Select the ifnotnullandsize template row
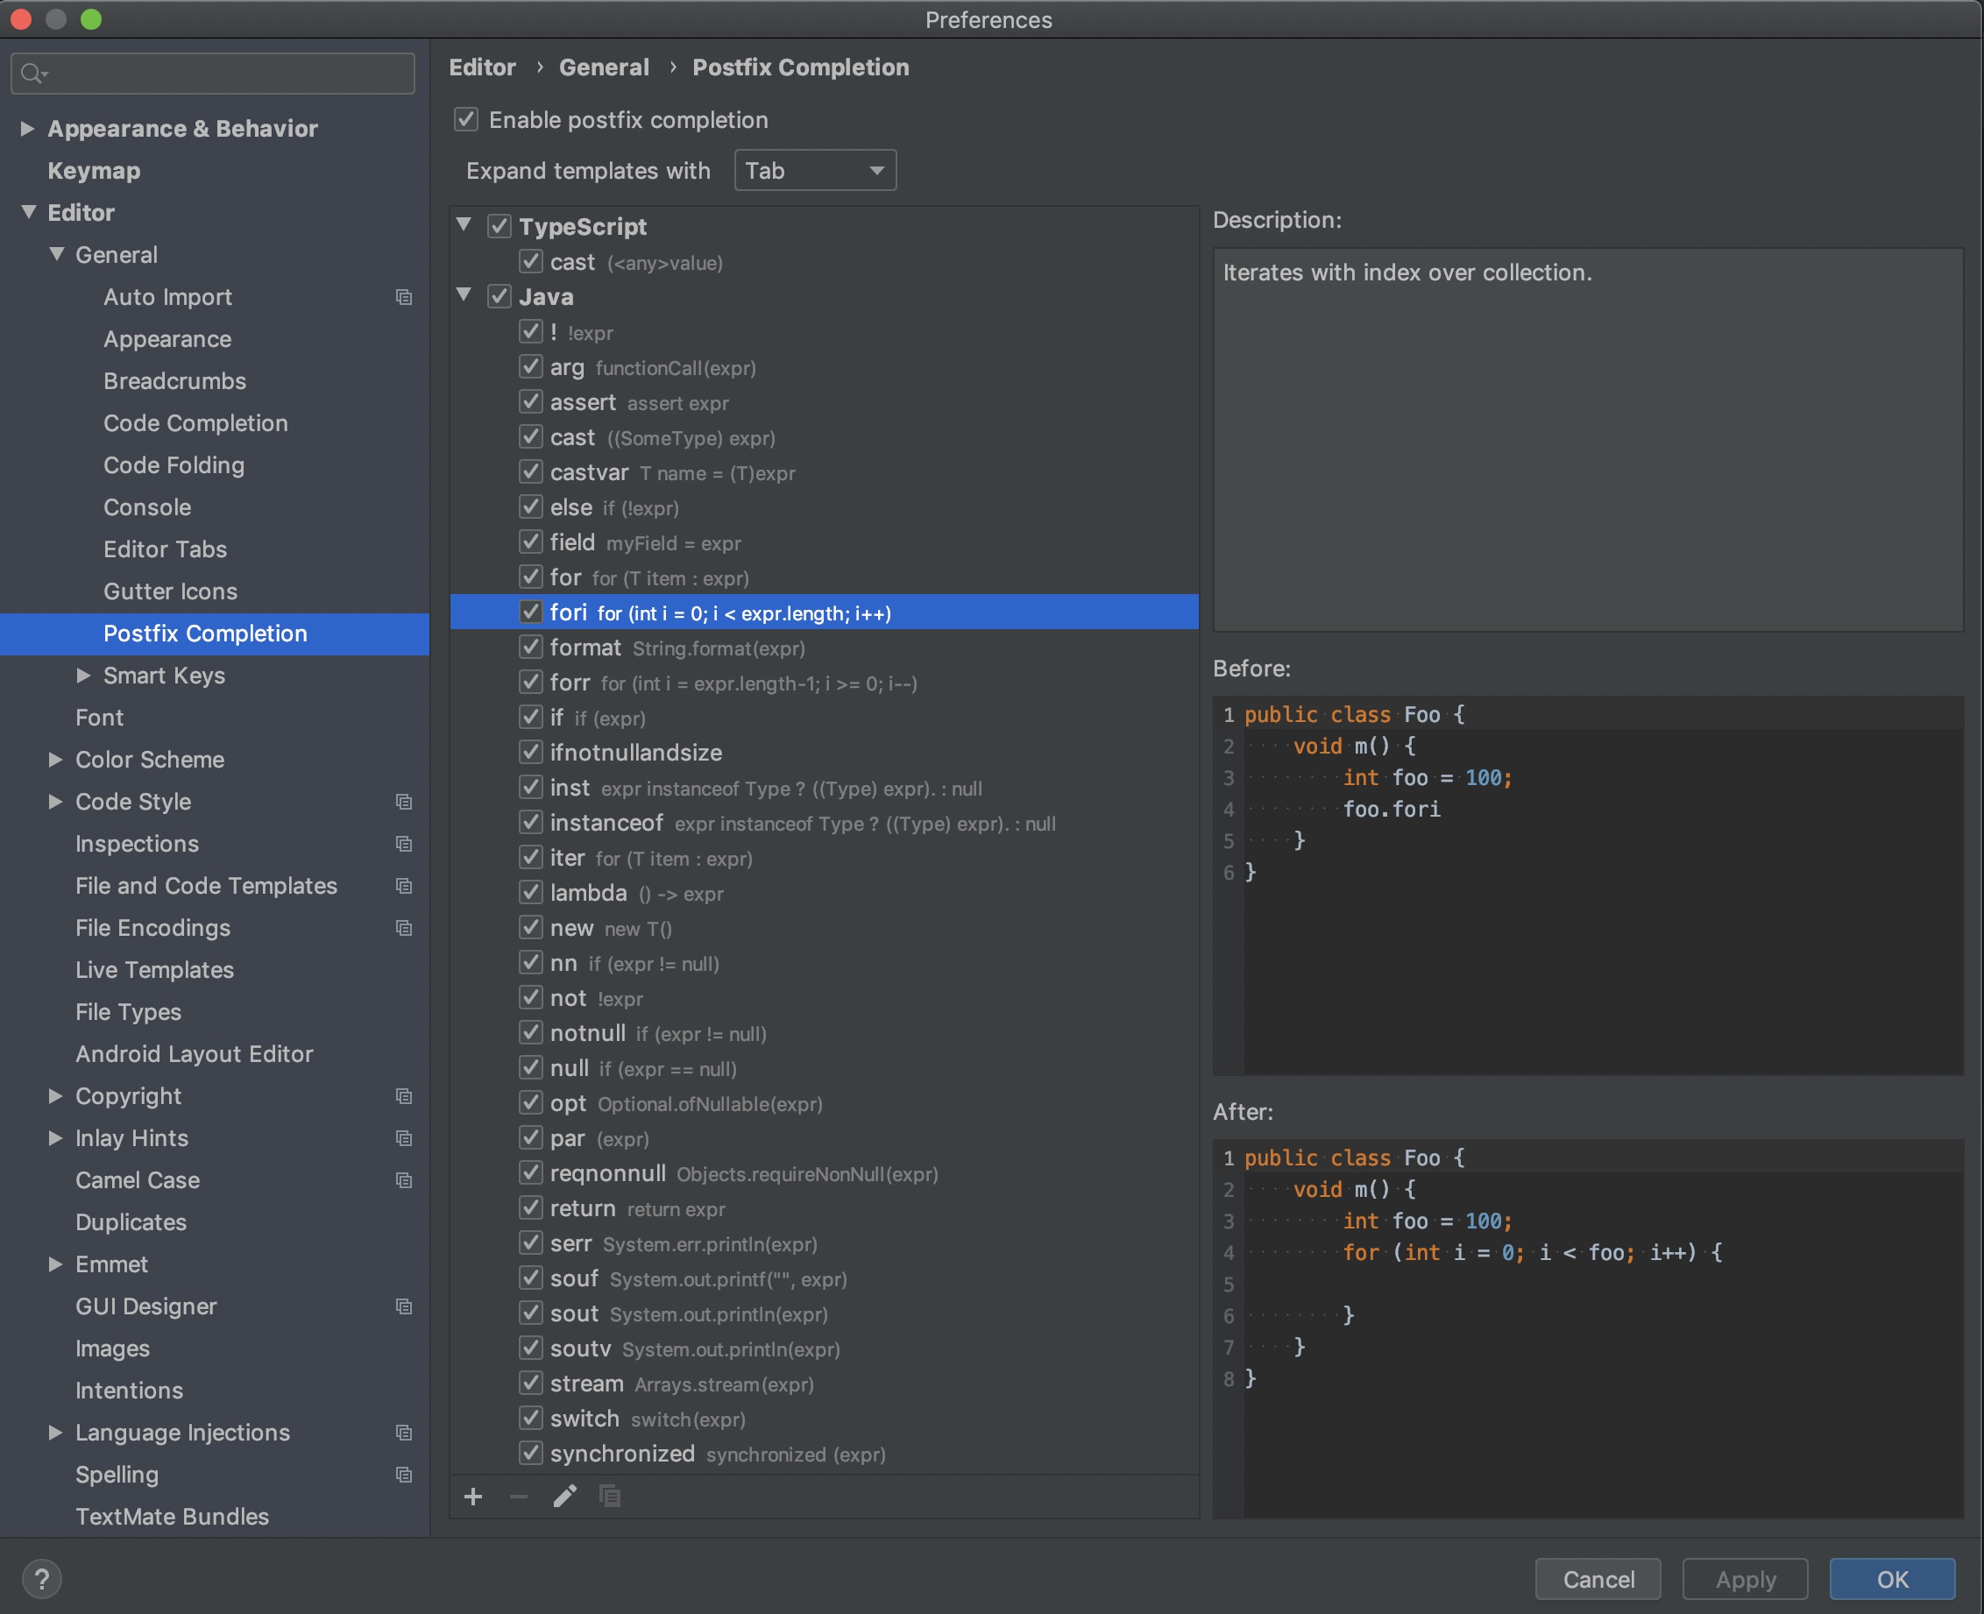Viewport: 1984px width, 1614px height. tap(824, 752)
